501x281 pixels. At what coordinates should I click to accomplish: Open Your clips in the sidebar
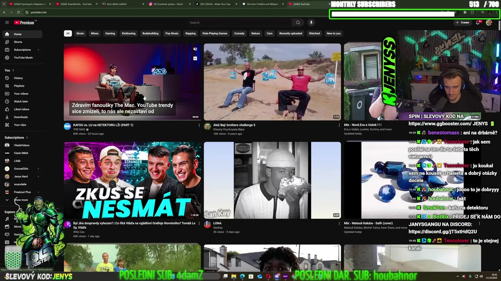22,125
